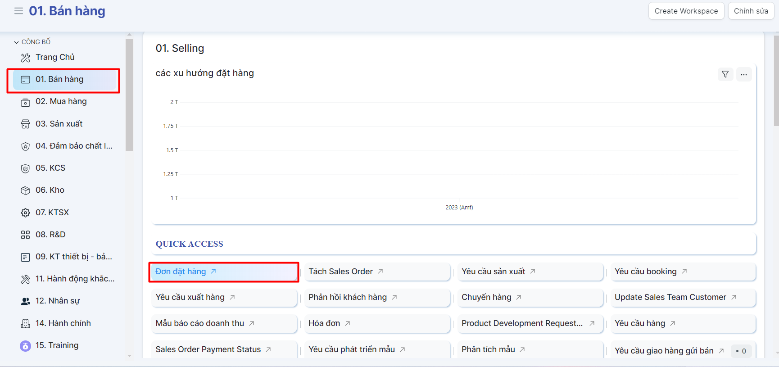This screenshot has width=779, height=367.
Task: Click the Create Workspace button
Action: (686, 11)
